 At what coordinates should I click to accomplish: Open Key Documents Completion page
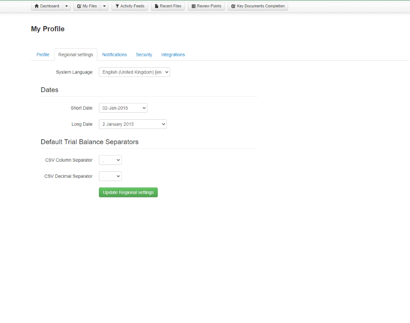tap(258, 6)
